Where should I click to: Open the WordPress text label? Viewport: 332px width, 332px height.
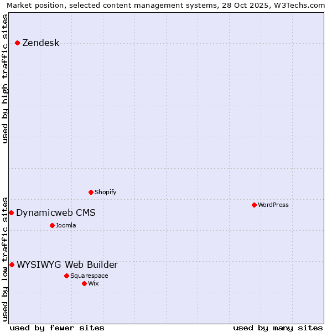pos(273,205)
